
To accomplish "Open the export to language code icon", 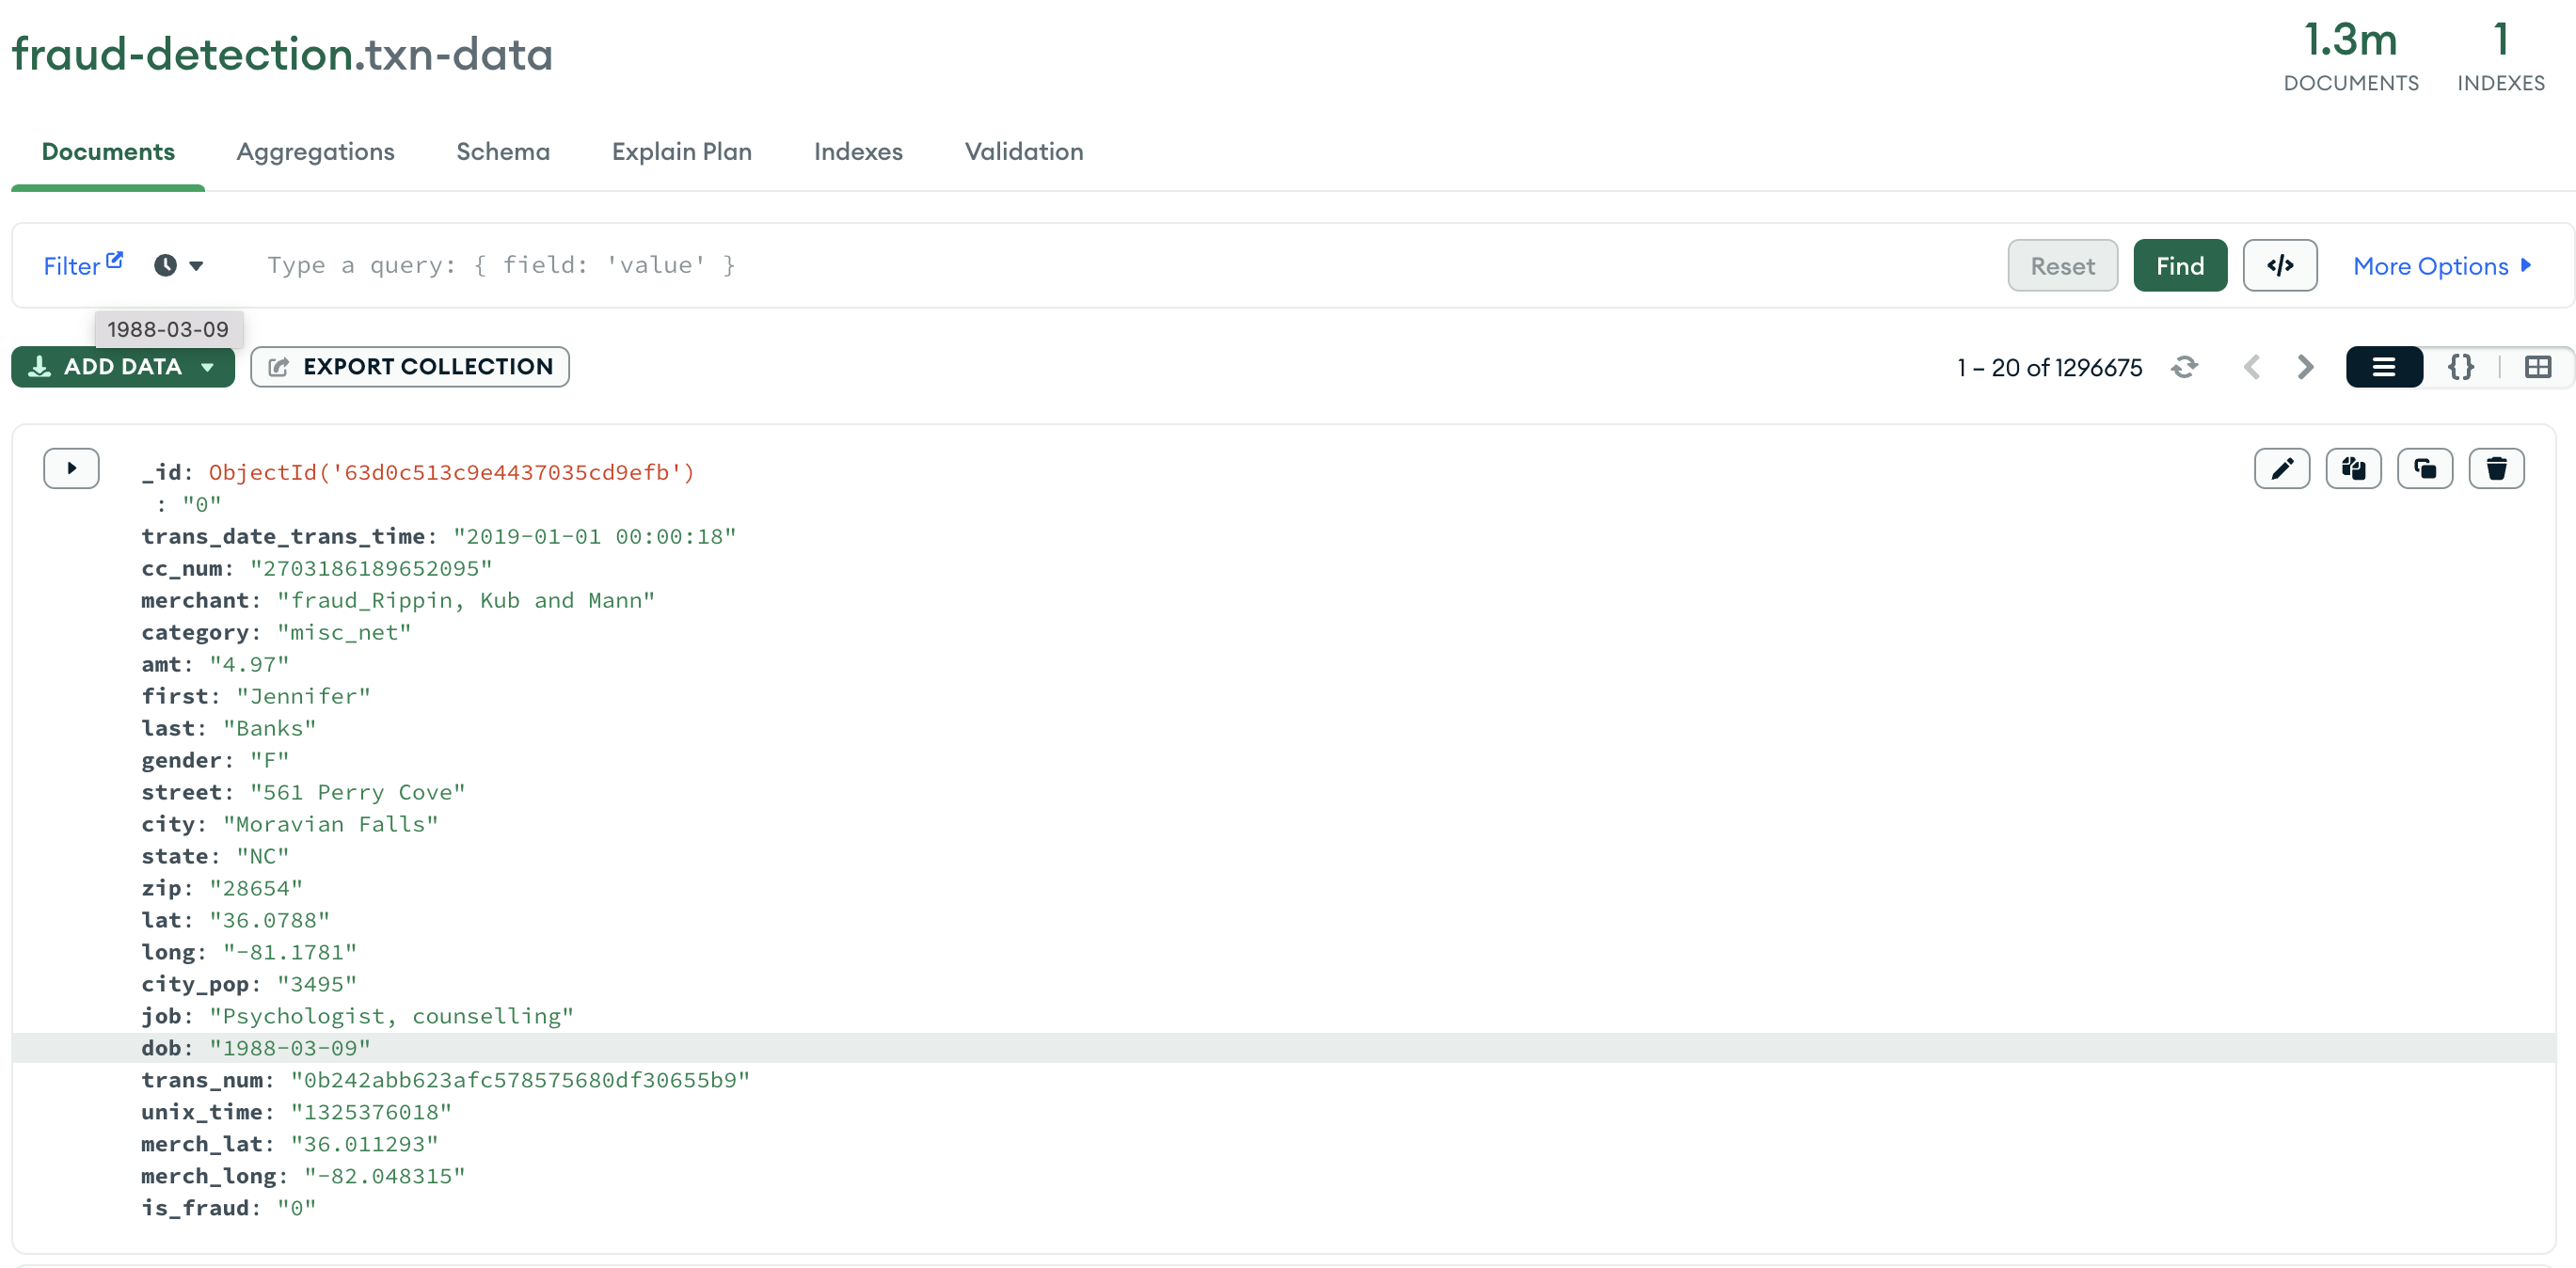I will pyautogui.click(x=2279, y=265).
